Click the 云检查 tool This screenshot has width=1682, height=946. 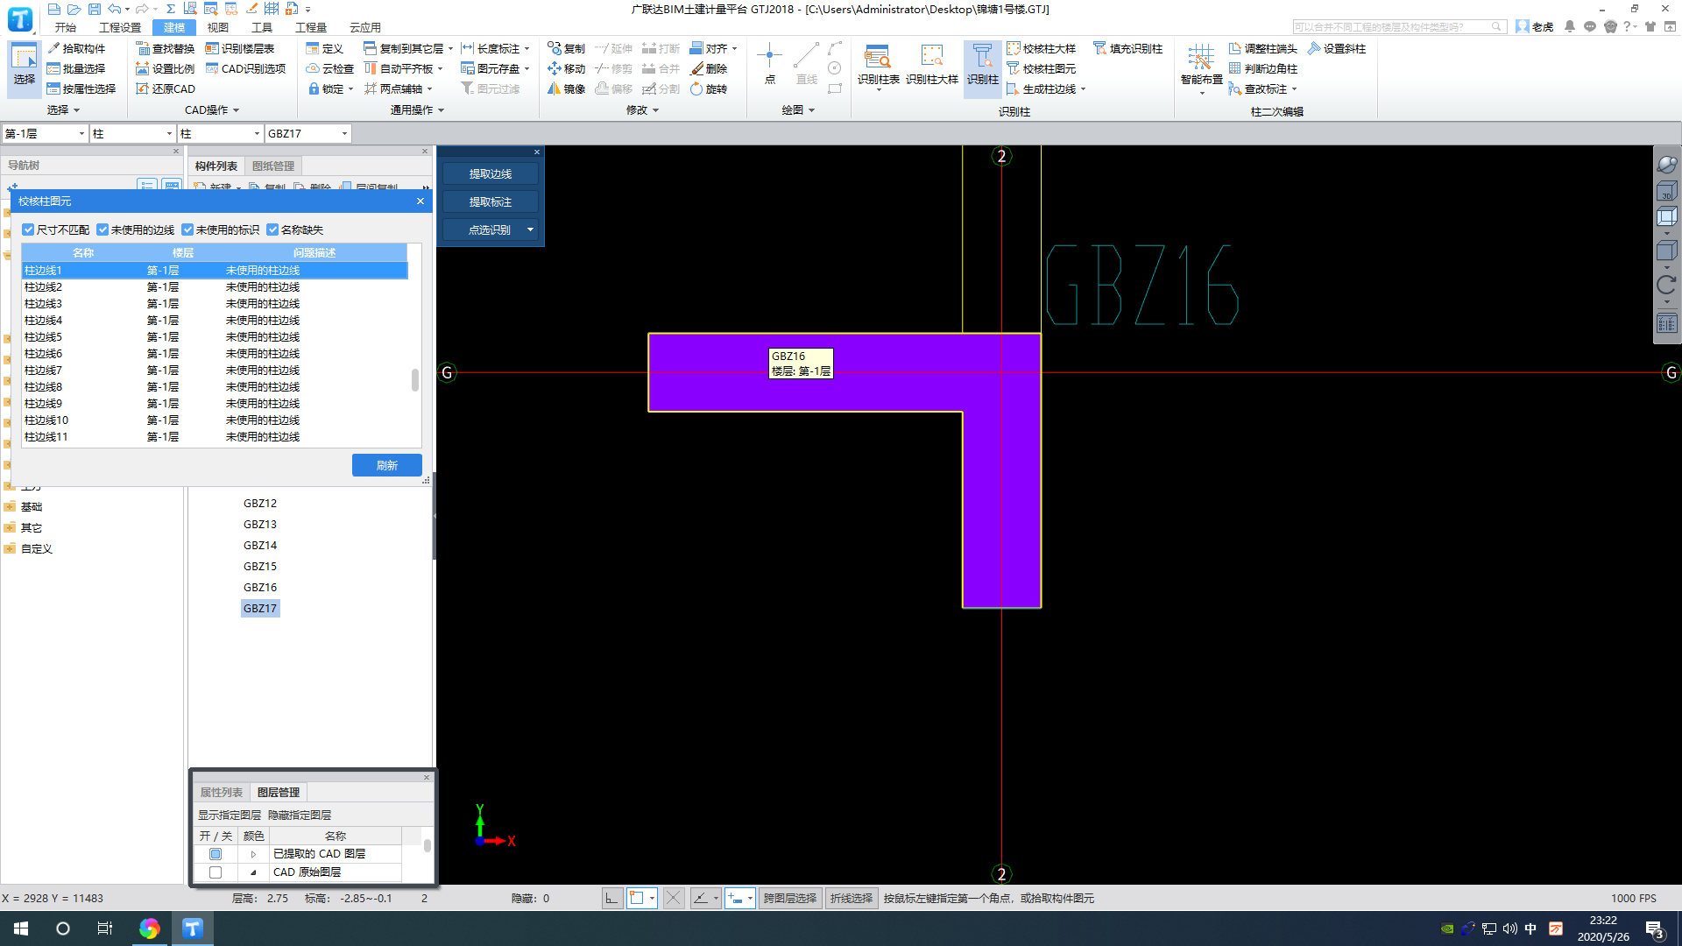click(x=330, y=68)
